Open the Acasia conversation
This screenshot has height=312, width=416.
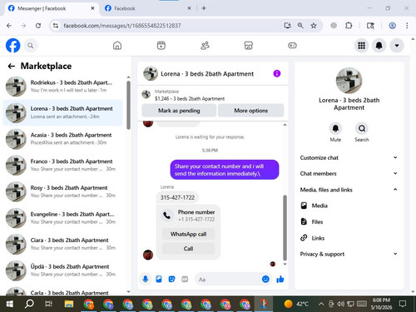[x=63, y=139]
